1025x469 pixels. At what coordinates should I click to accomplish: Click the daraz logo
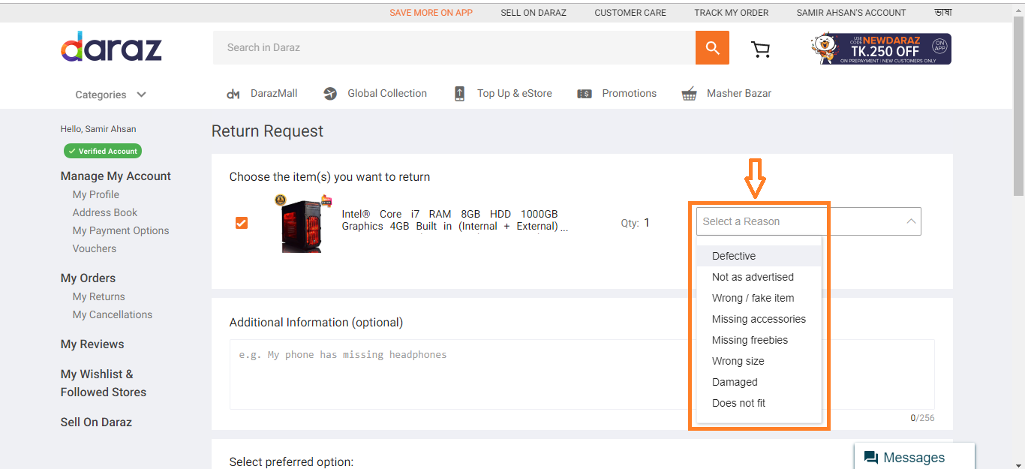click(111, 47)
